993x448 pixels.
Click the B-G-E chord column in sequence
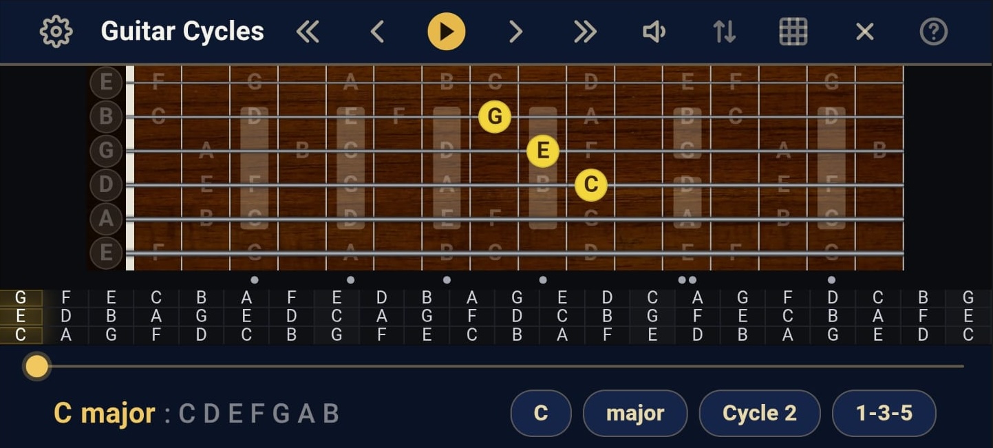427,317
